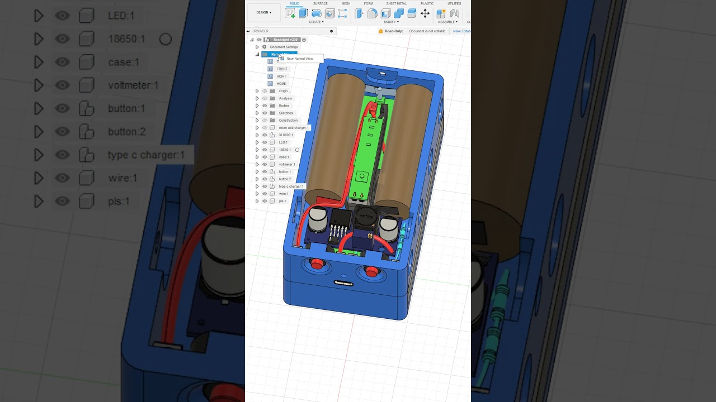
Task: Select the Extrude tool
Action: [x=303, y=13]
